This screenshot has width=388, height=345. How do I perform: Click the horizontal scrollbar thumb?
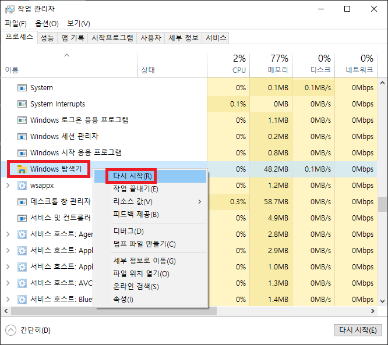click(114, 311)
